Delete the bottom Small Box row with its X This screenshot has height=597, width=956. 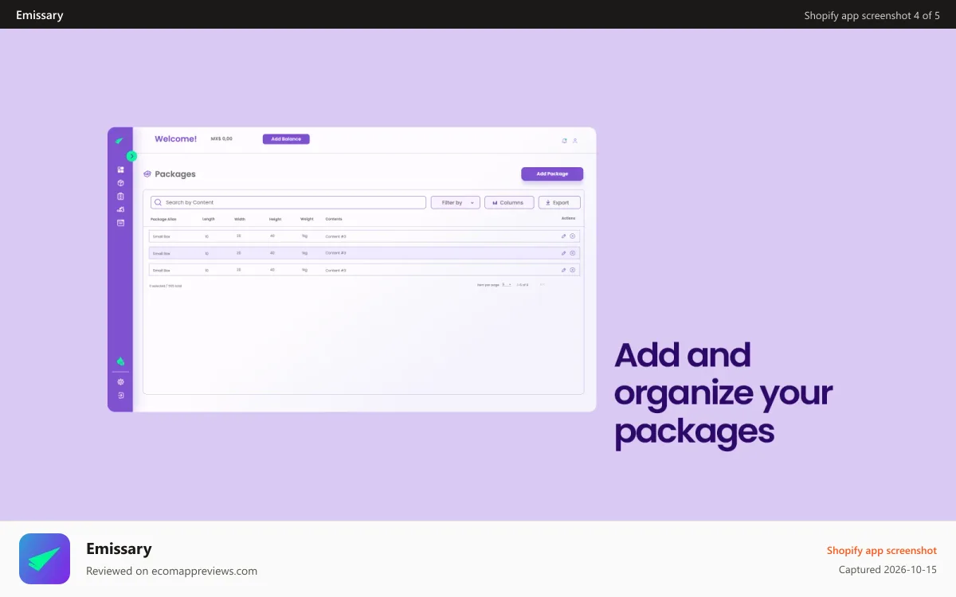click(x=573, y=270)
